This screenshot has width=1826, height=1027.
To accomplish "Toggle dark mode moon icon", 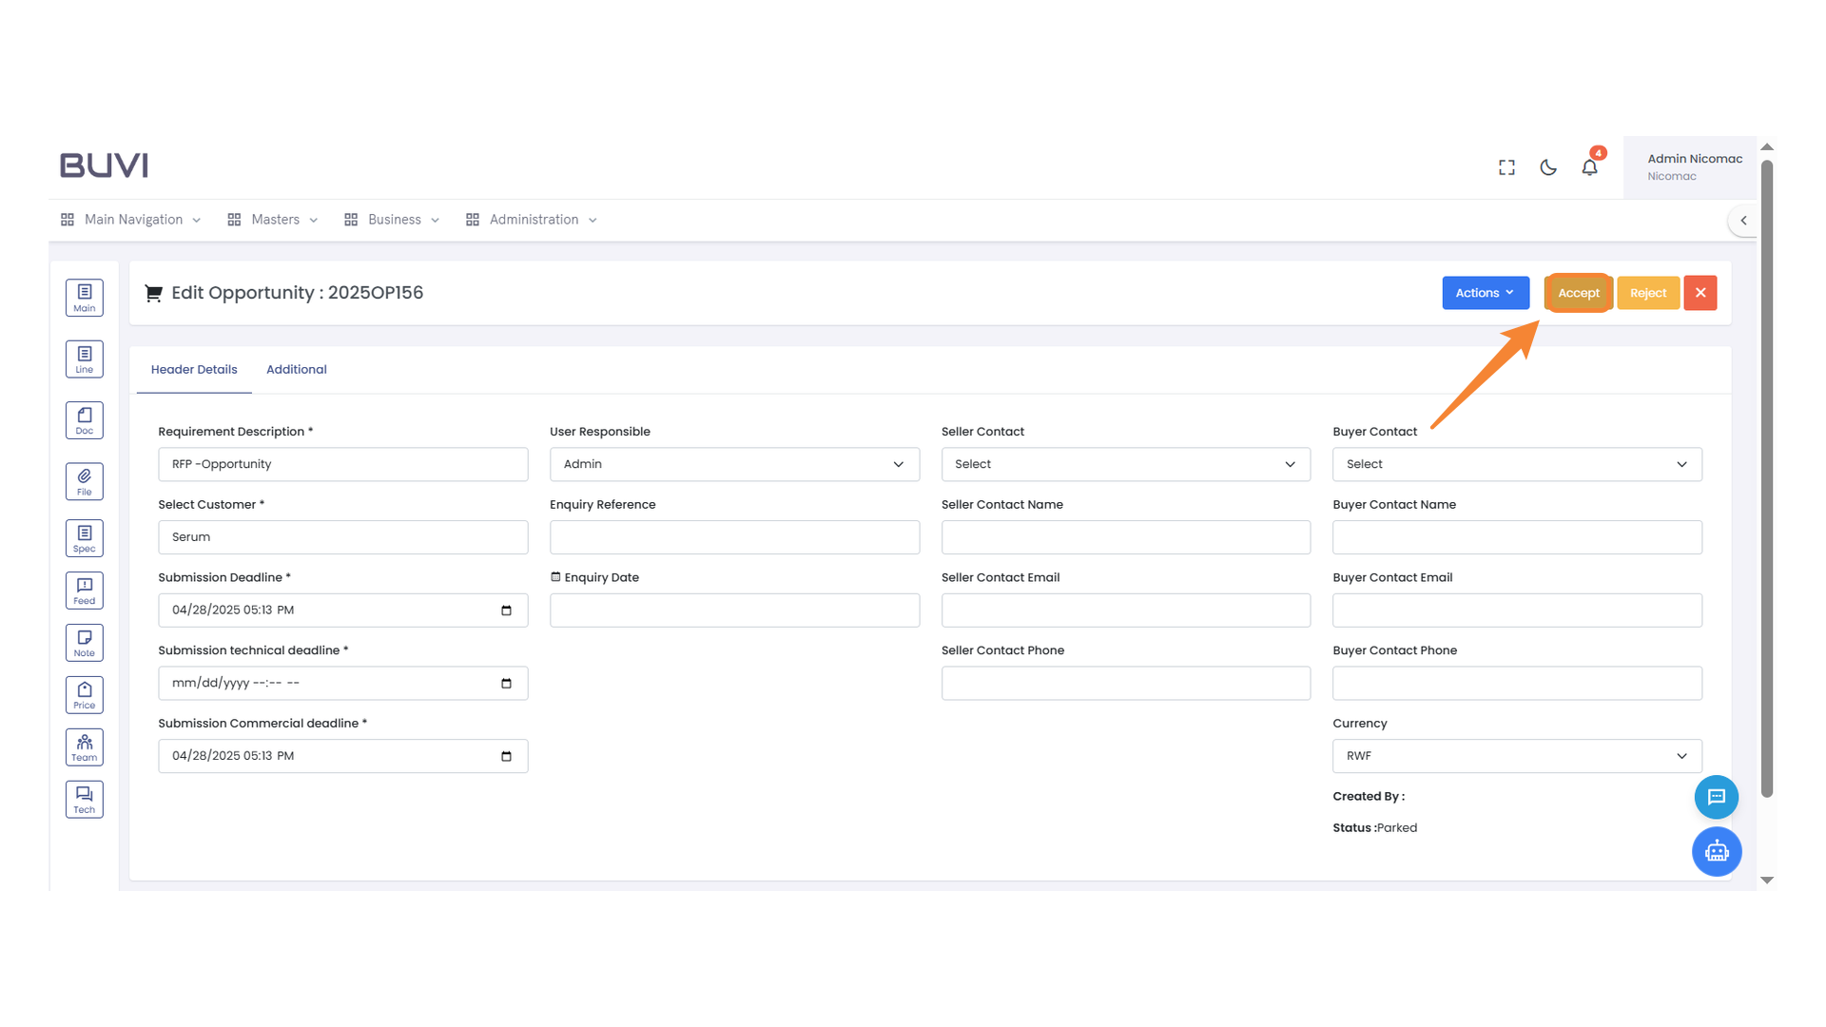I will pyautogui.click(x=1548, y=167).
